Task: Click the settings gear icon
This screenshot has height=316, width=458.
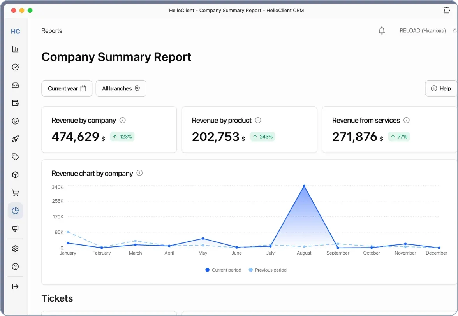Action: [x=15, y=248]
